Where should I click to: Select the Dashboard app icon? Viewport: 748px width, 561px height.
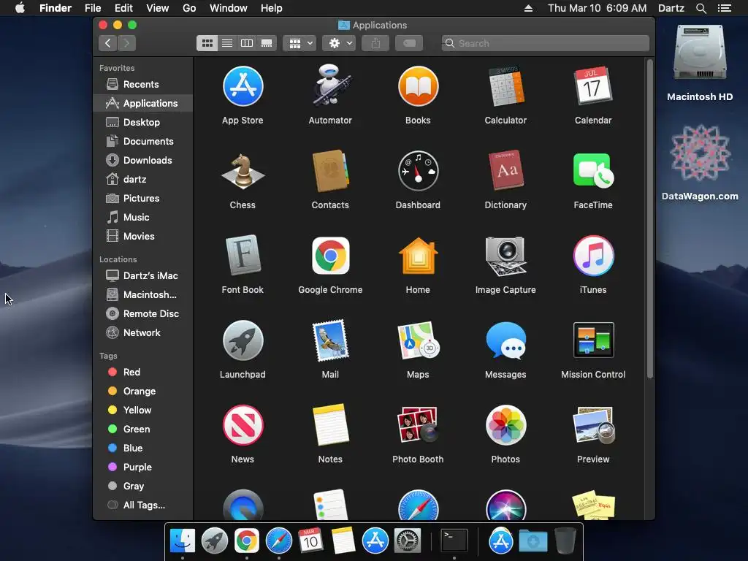(x=418, y=171)
